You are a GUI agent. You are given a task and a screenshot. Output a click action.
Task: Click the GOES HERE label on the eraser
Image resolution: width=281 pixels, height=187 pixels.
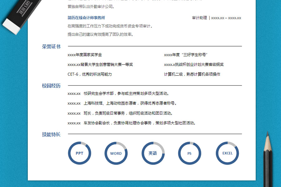point(25,7)
